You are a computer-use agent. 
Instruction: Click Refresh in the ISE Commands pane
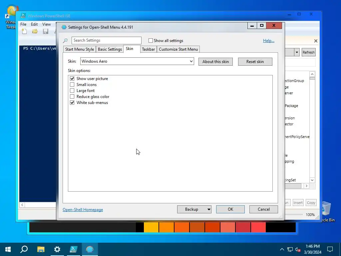click(308, 52)
